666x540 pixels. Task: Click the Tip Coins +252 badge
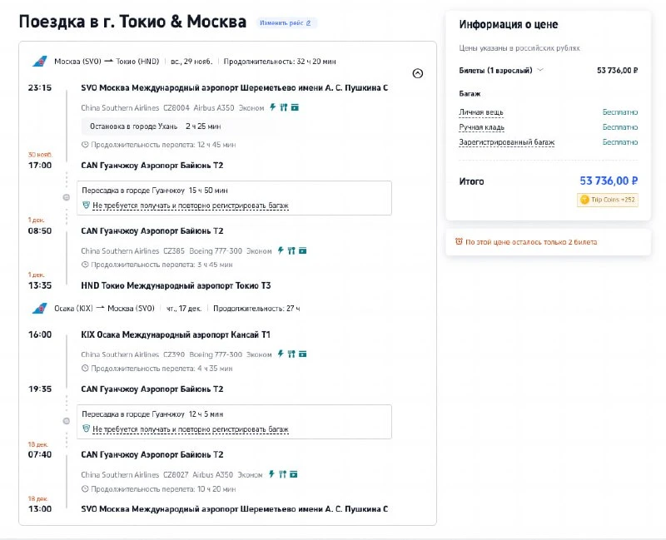pos(608,200)
